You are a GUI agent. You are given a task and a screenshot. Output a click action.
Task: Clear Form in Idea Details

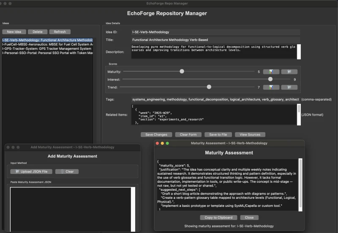click(x=188, y=135)
